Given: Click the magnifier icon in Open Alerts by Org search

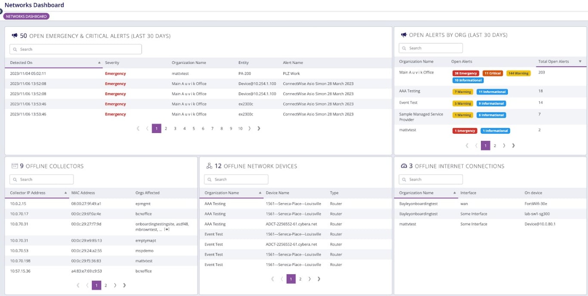Looking at the screenshot, I should pos(404,48).
